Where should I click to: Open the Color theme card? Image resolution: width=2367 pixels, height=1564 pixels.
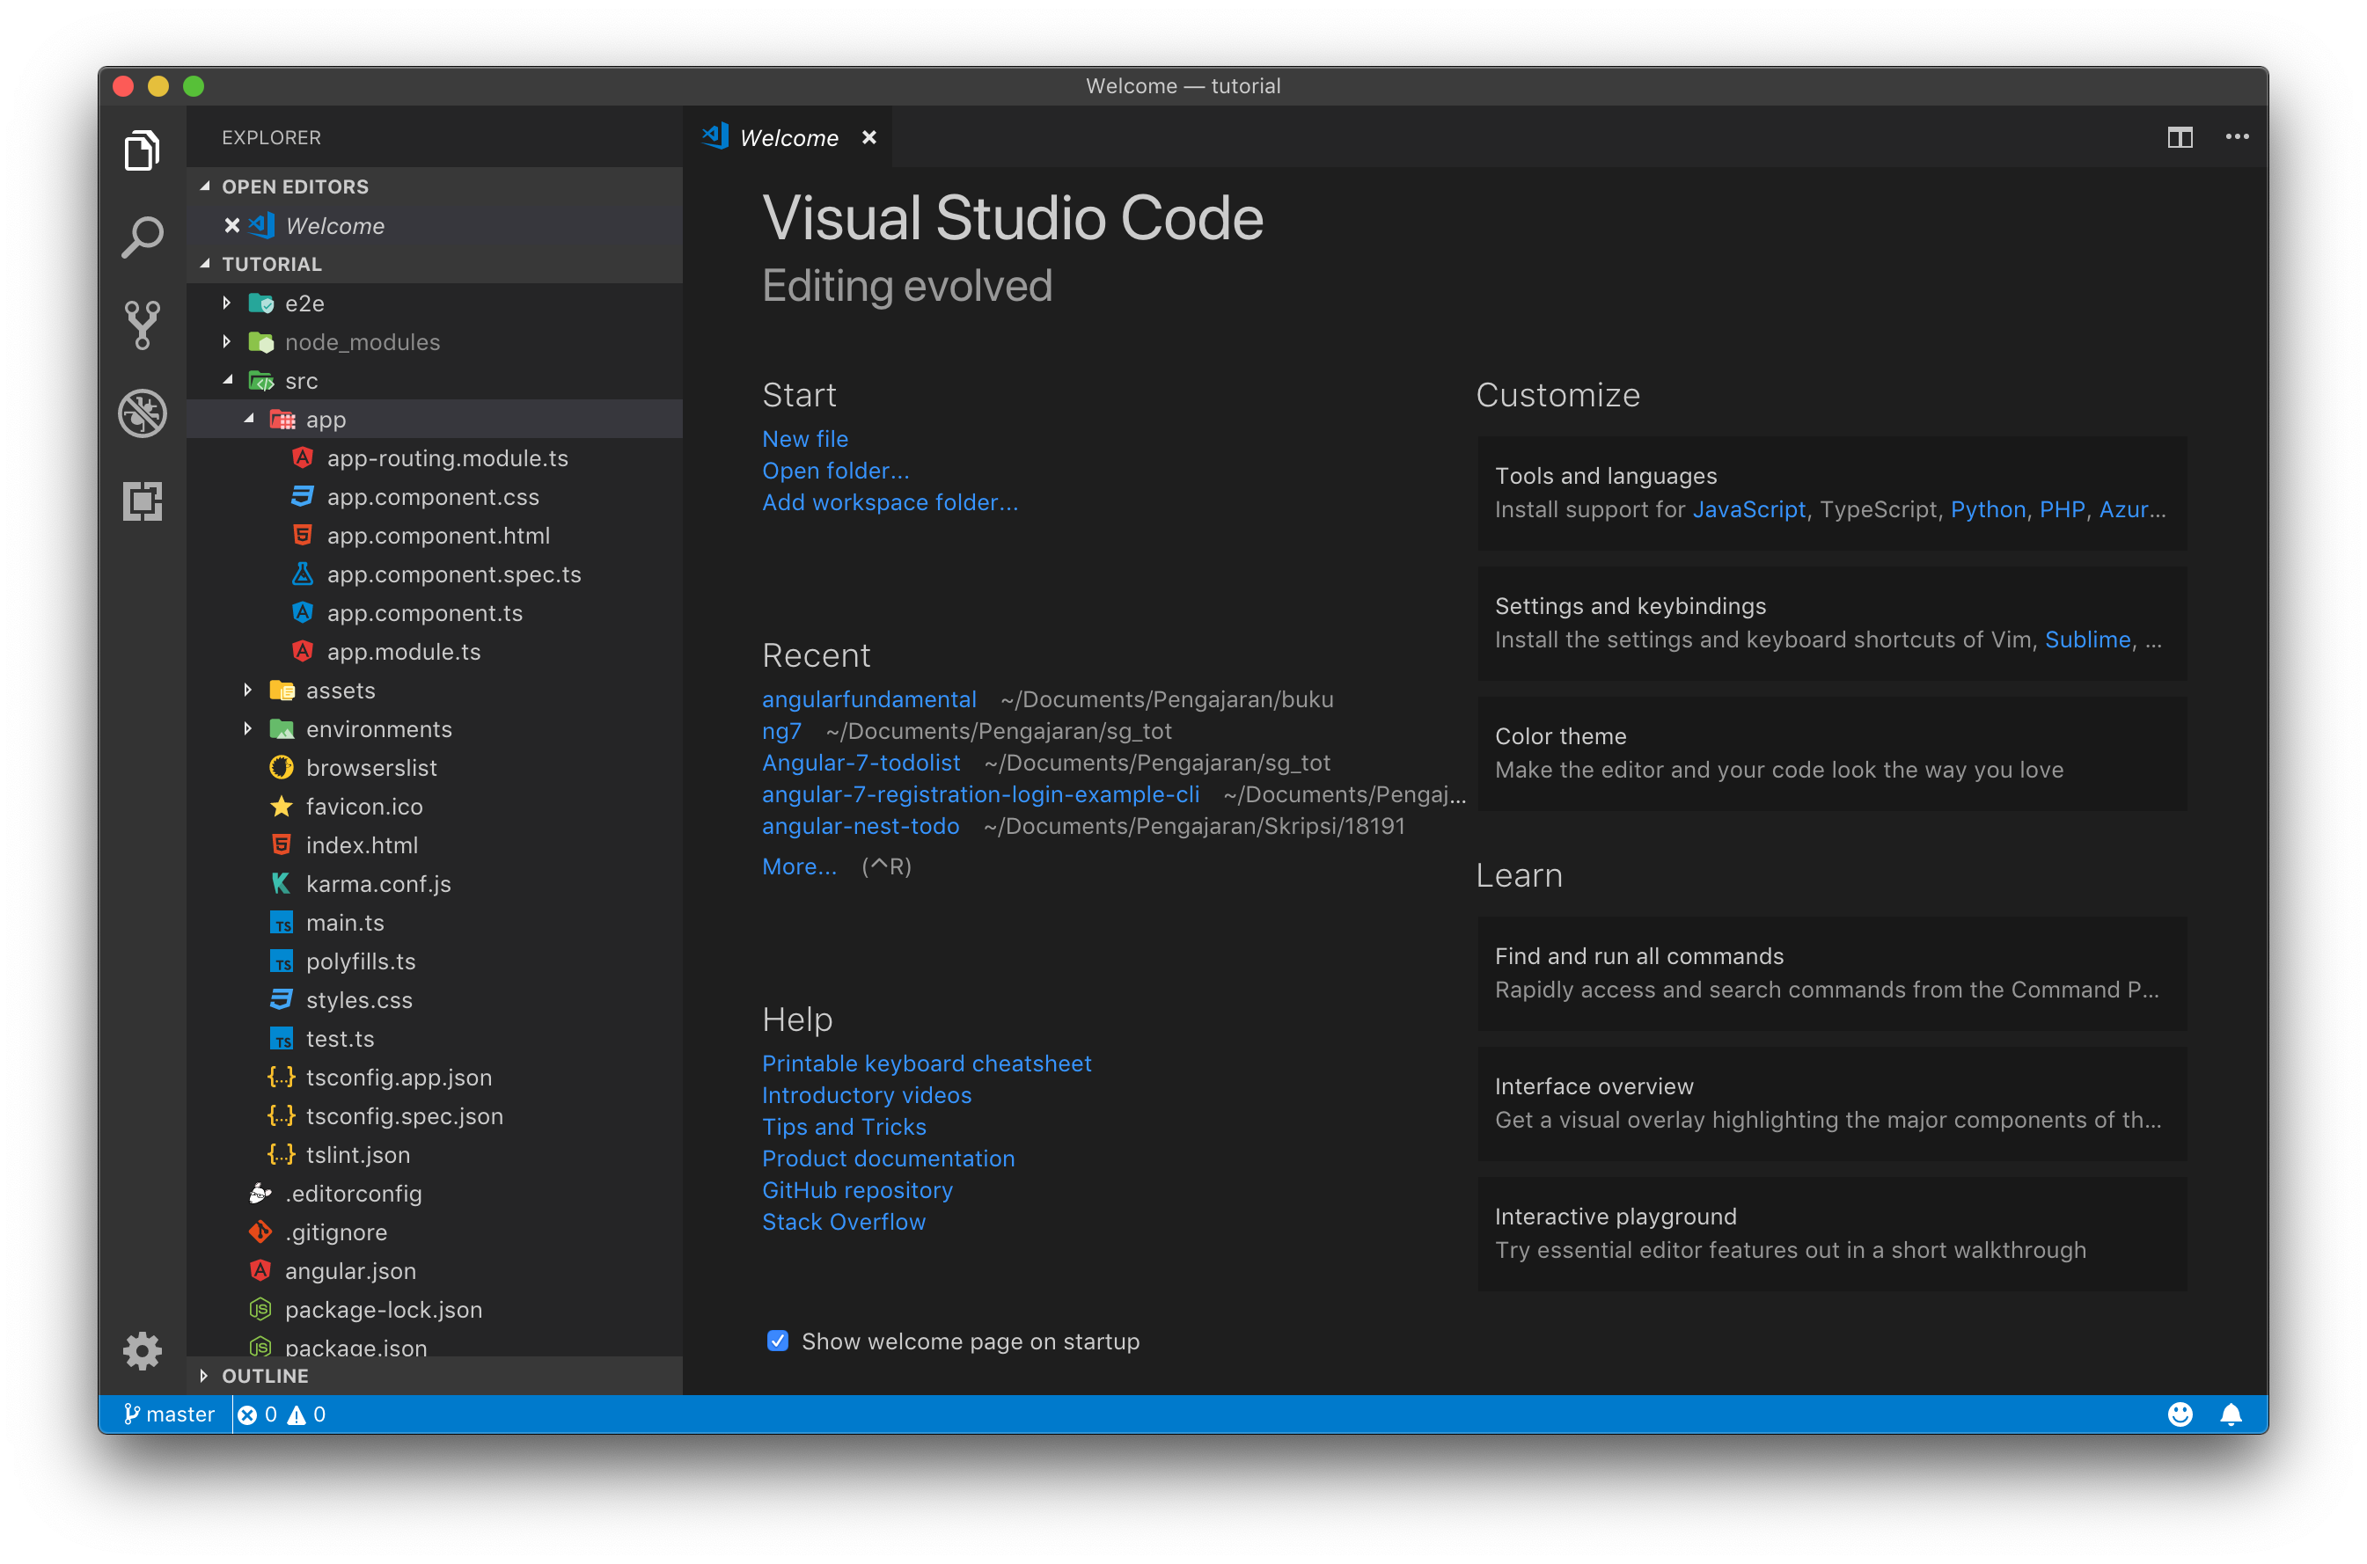[1831, 753]
